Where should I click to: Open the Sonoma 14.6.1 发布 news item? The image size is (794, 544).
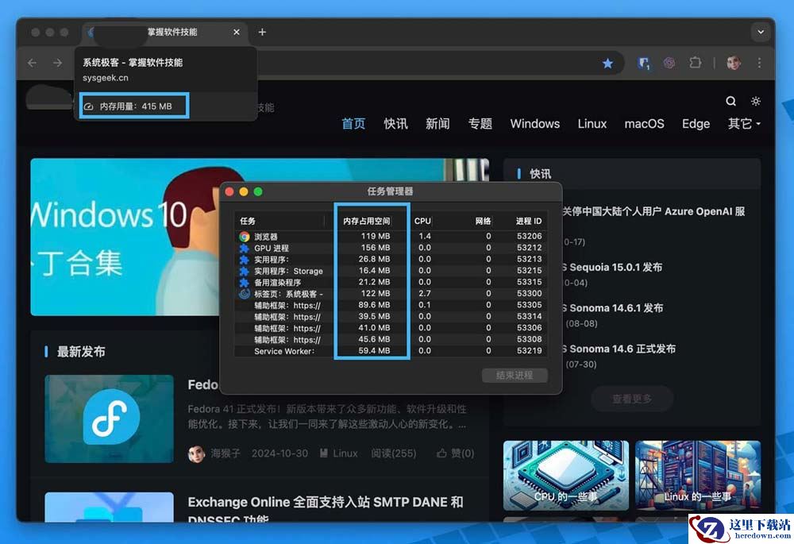tap(612, 308)
